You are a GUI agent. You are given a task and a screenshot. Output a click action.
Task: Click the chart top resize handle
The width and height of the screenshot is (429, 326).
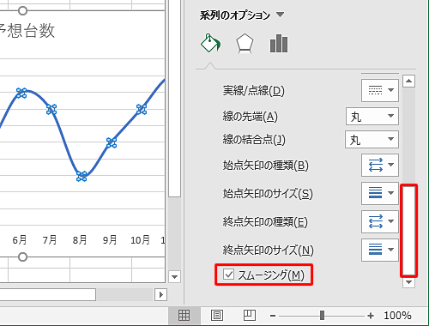pos(22,11)
